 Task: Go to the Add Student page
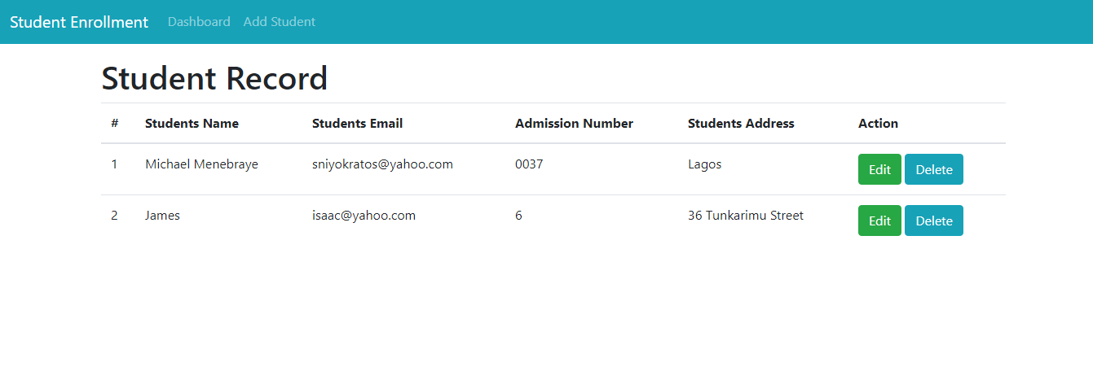279,22
